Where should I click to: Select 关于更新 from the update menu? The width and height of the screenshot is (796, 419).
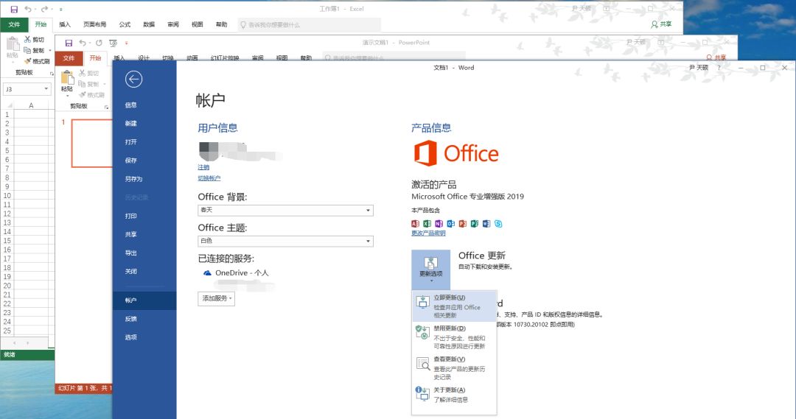[x=454, y=395]
